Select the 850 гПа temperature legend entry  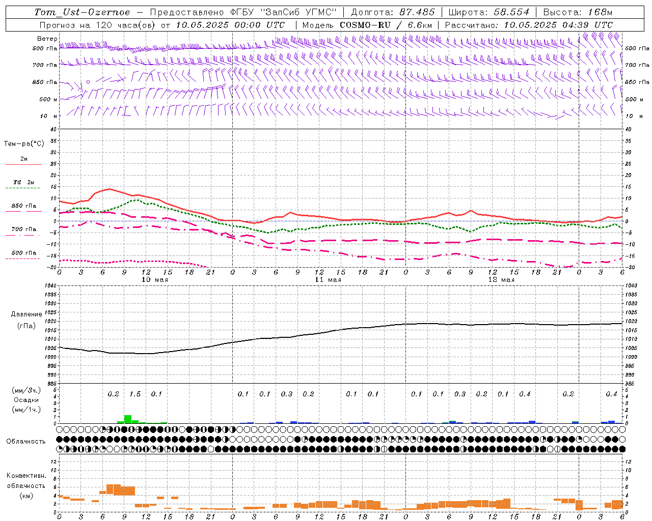coord(23,208)
